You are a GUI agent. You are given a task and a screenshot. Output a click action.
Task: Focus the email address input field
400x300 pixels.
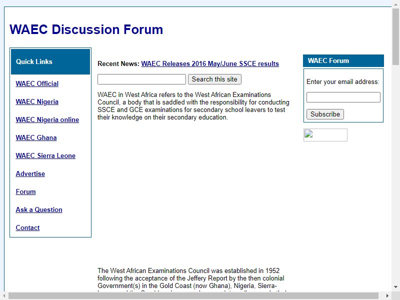coord(343,97)
